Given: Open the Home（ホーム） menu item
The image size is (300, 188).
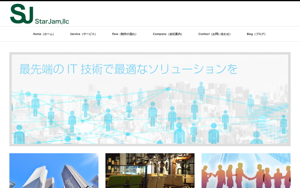Looking at the screenshot, I should tap(43, 34).
